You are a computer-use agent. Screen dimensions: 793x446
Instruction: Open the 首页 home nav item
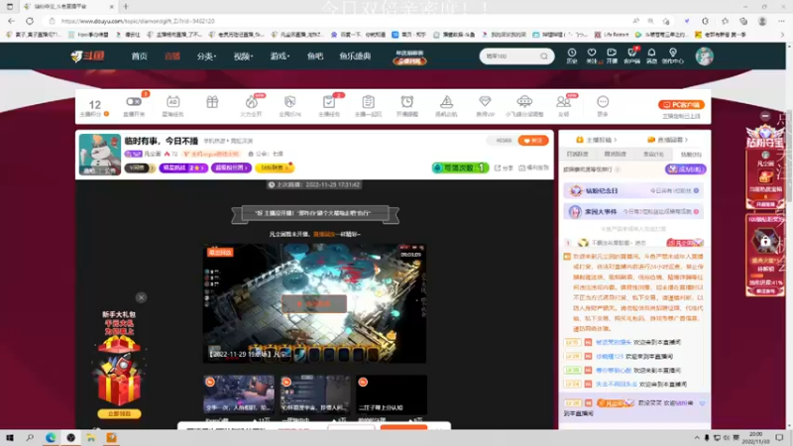[x=139, y=56]
